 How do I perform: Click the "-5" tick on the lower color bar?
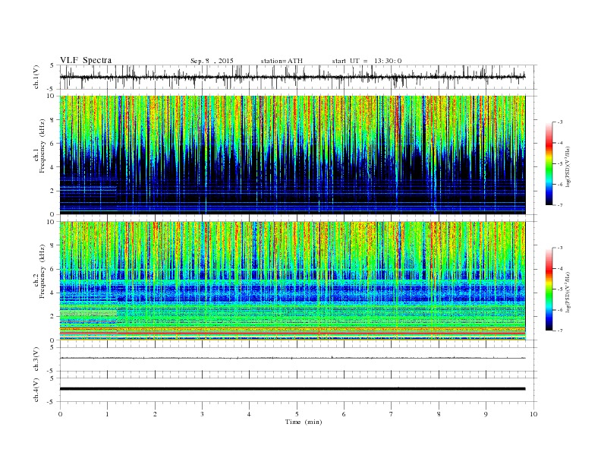tap(560, 289)
